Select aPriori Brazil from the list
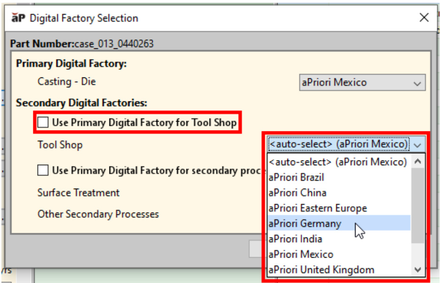 coord(296,177)
